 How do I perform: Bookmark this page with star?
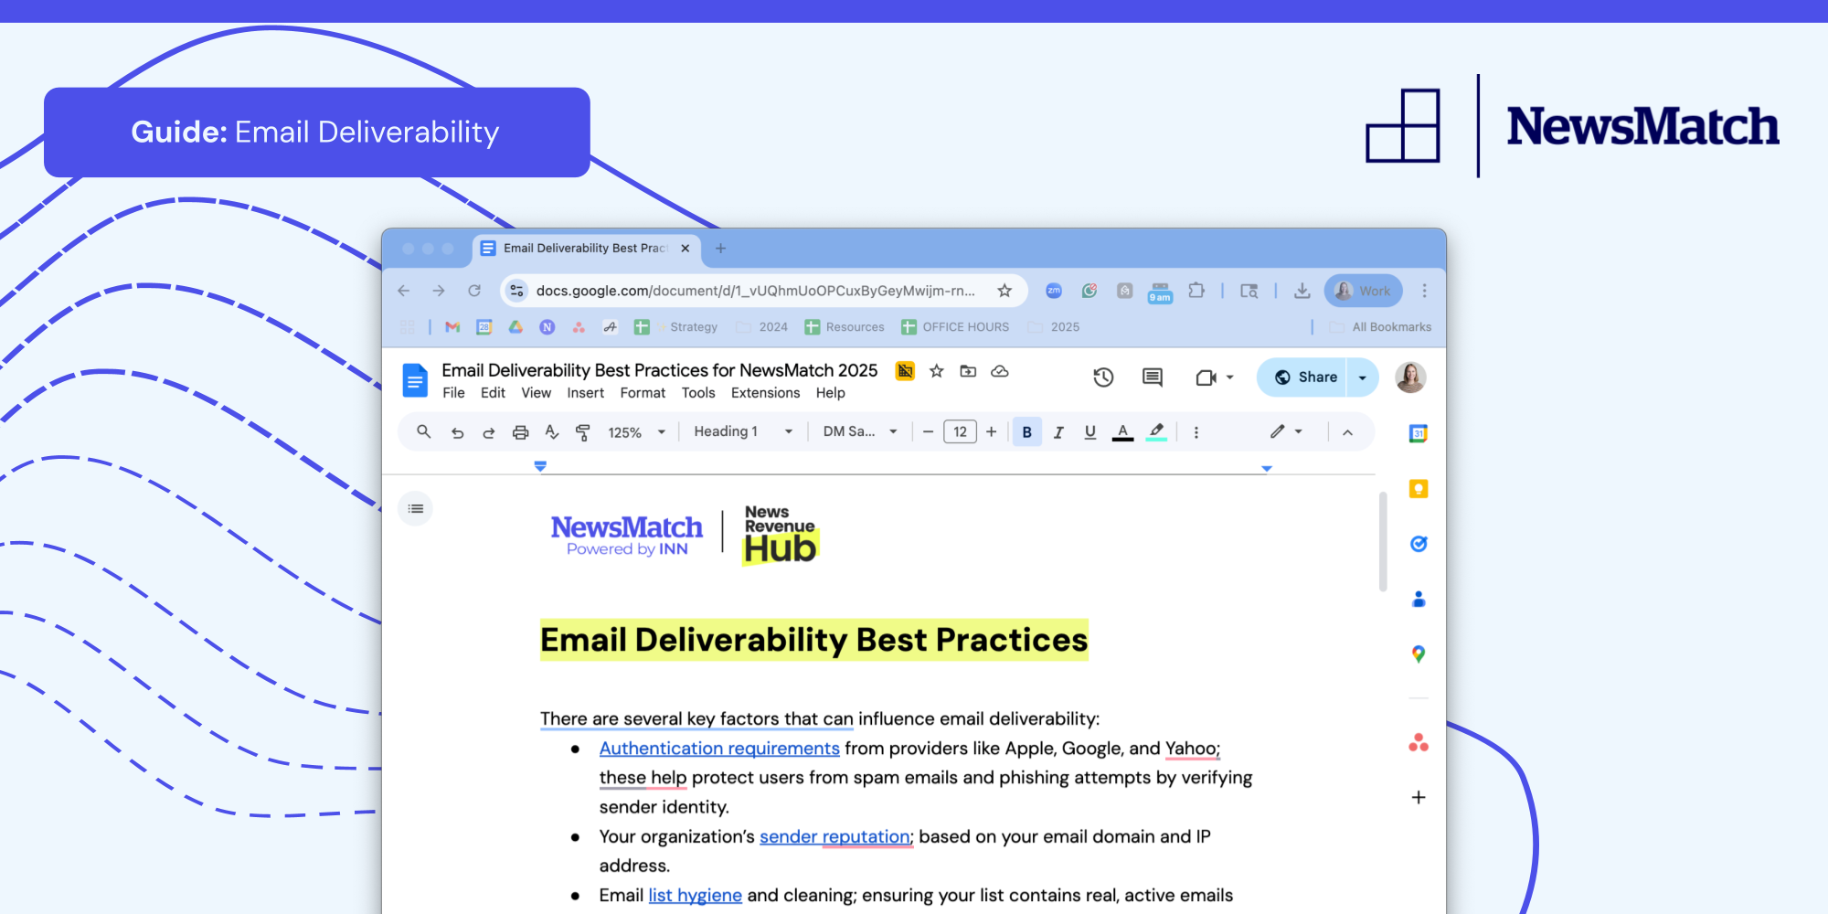point(1004,291)
